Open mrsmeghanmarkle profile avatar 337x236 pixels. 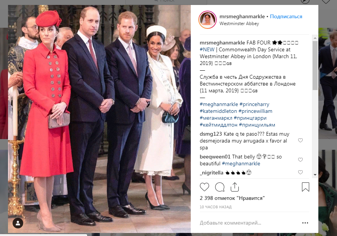tap(208, 20)
